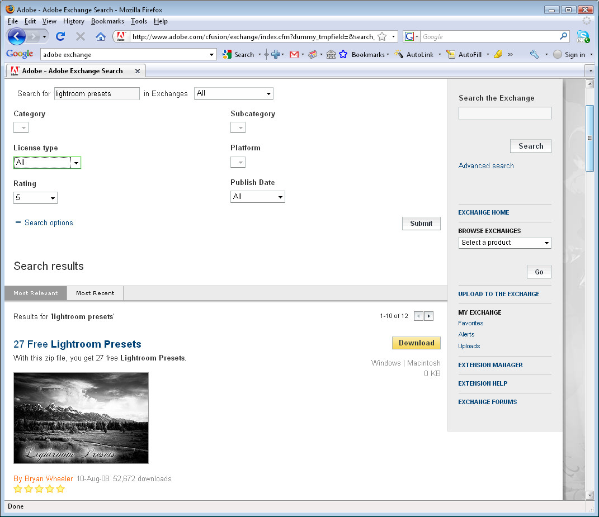The width and height of the screenshot is (599, 517).
Task: Open the Tools menu
Action: click(x=139, y=21)
